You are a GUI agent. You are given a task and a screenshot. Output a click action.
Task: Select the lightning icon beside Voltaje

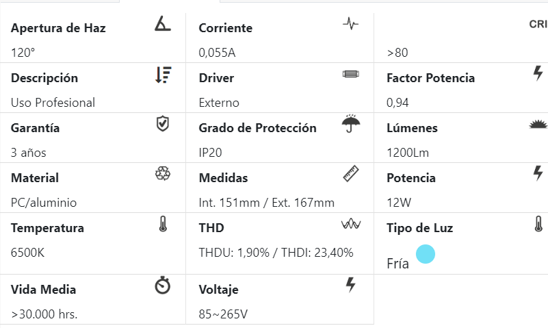351,285
